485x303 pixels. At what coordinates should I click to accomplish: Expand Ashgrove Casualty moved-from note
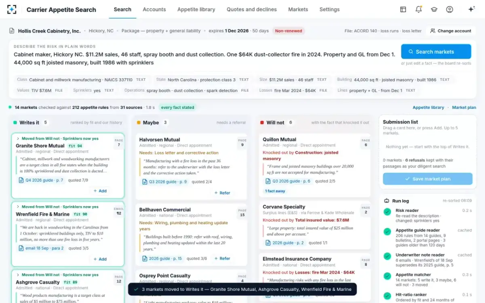pyautogui.click(x=18, y=275)
